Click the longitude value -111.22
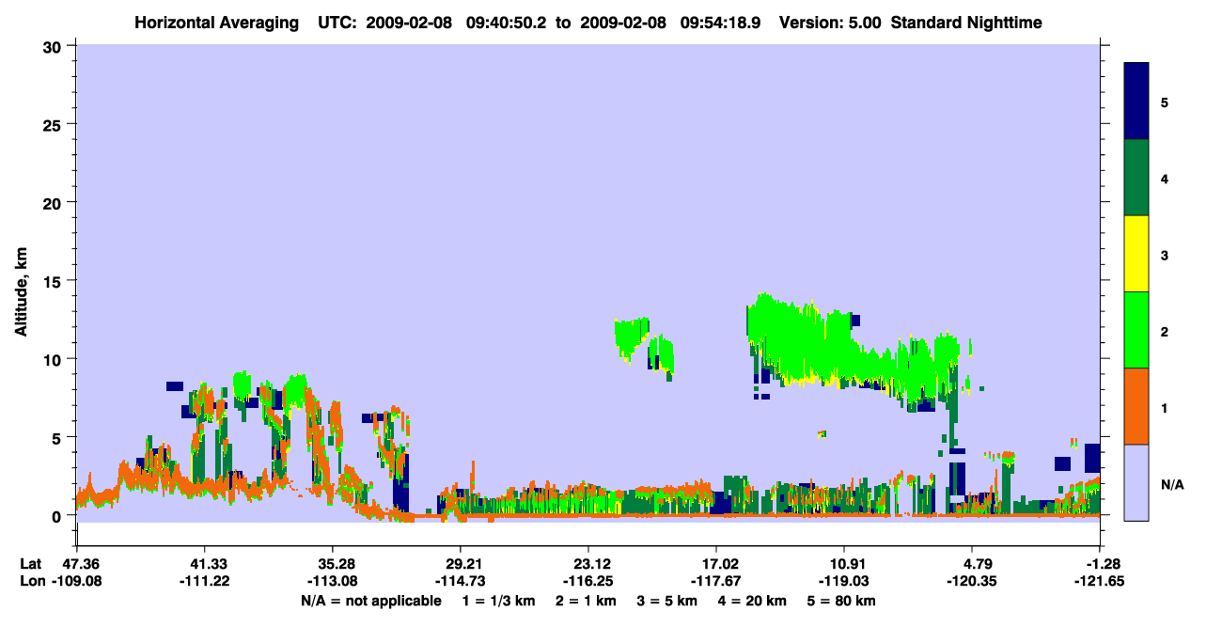This screenshot has height=627, width=1222. point(204,581)
